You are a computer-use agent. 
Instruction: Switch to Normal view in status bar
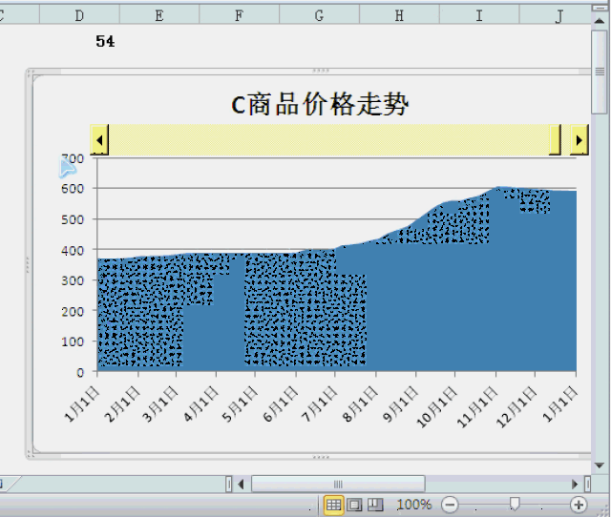(333, 505)
